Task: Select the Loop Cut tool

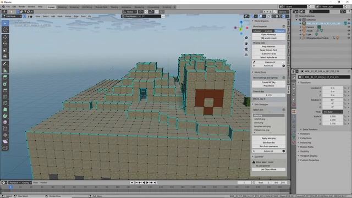Action: pos(5,97)
